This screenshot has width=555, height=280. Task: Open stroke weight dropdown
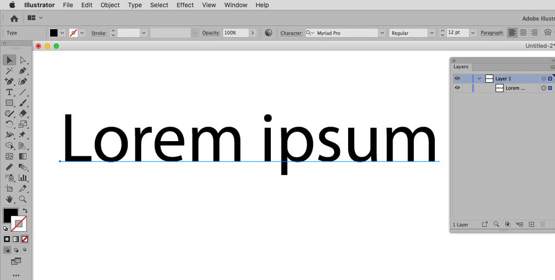coord(143,33)
